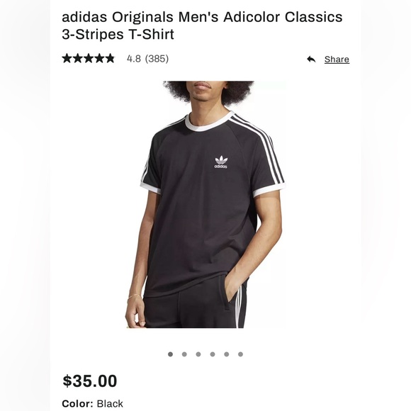Image resolution: width=411 pixels, height=411 pixels.
Task: Select the sixth carousel dot
Action: (x=241, y=354)
